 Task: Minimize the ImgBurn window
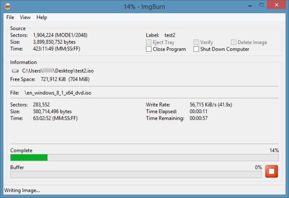(x=250, y=6)
